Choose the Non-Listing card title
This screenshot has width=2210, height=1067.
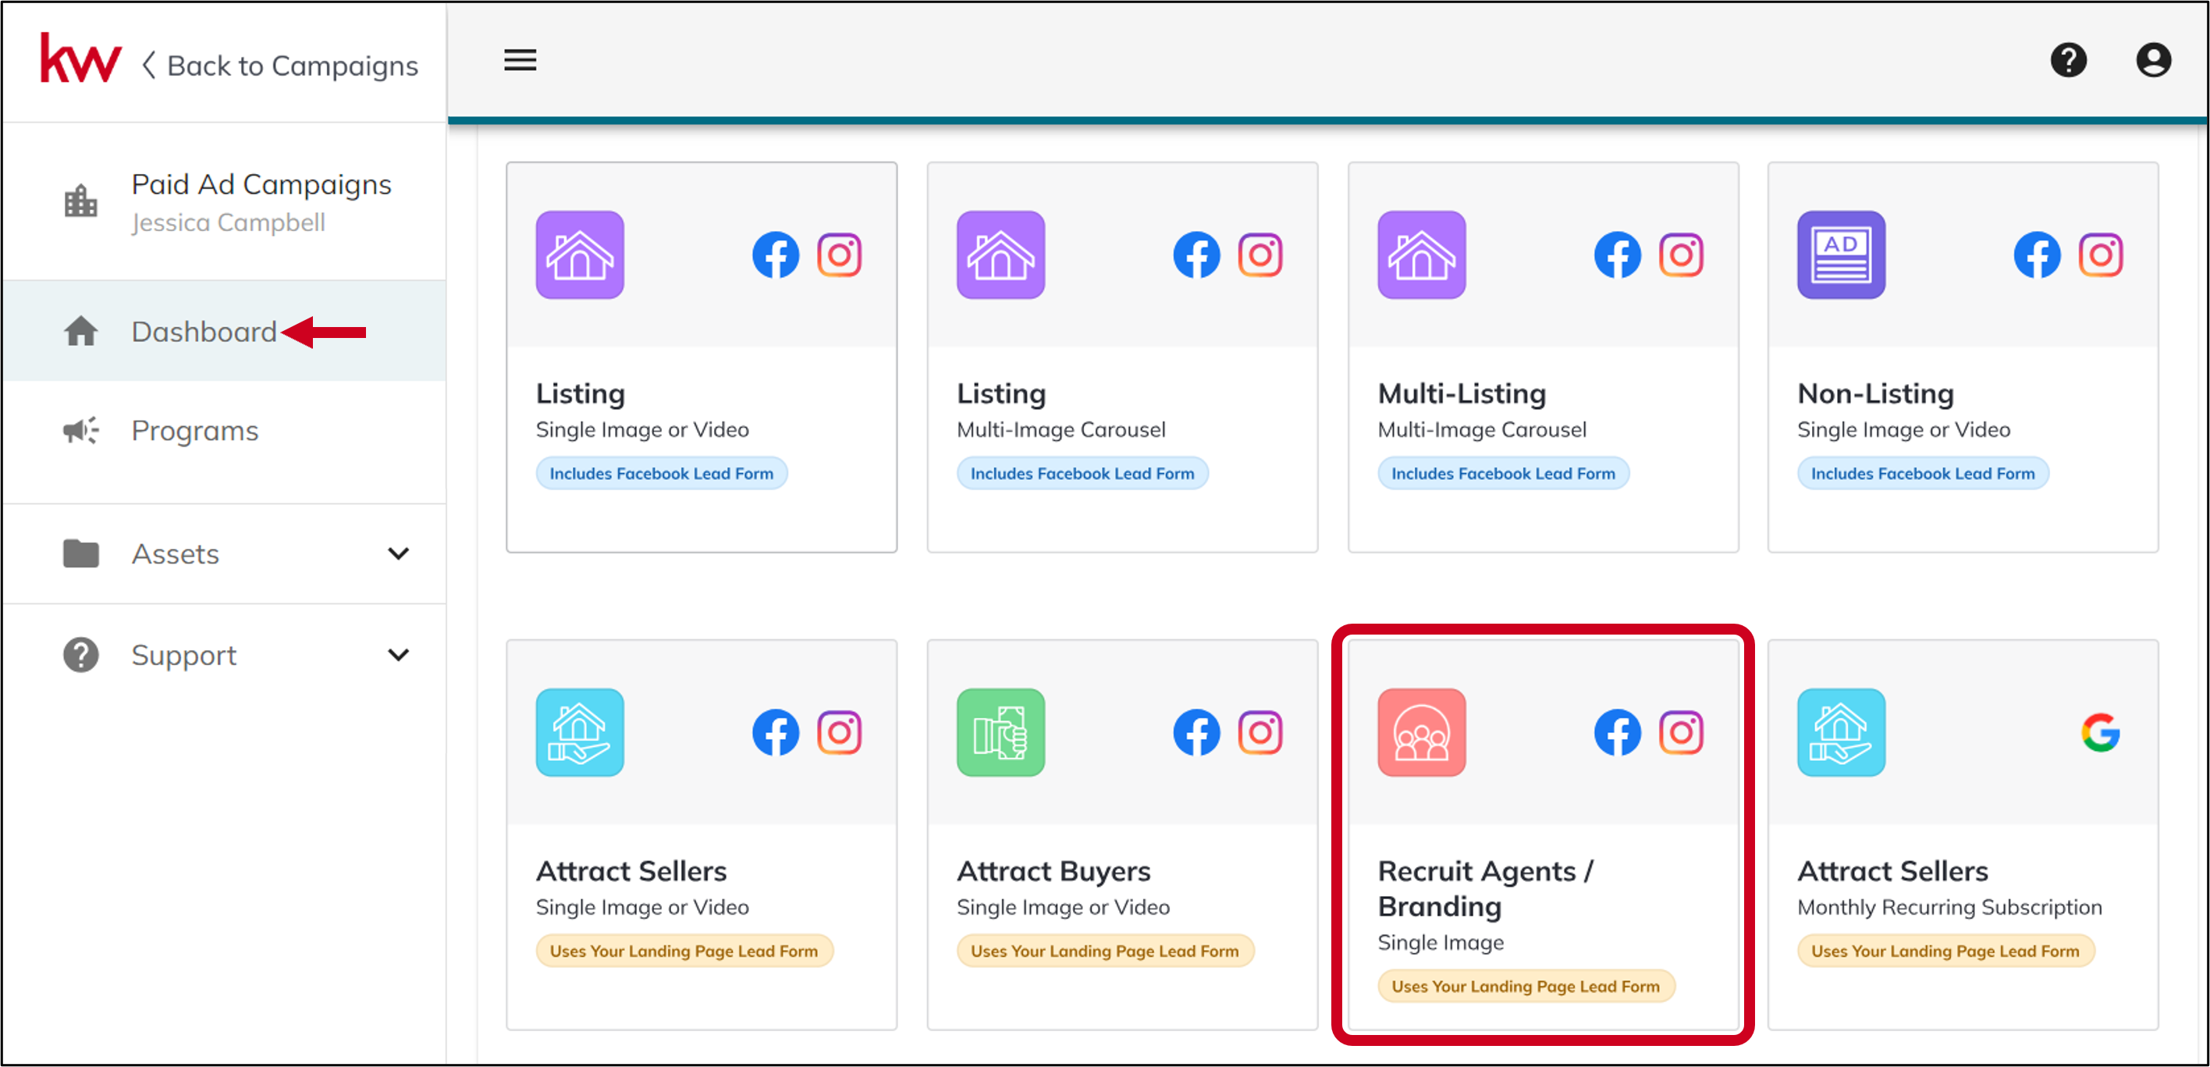(x=1875, y=393)
